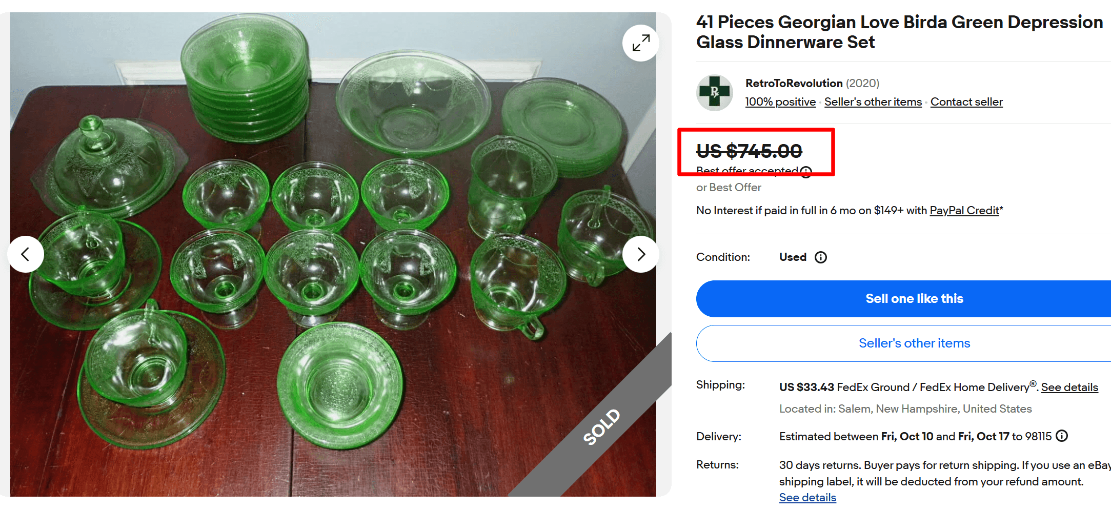Click the info icon next to delivery estimate

pos(1062,436)
